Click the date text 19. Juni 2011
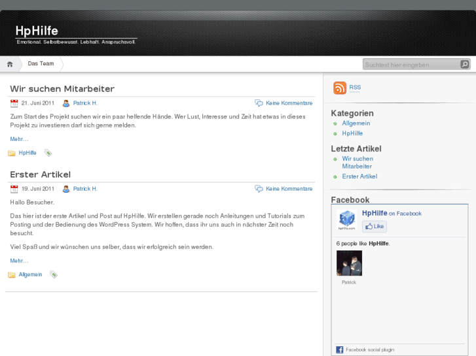476x356 pixels. (x=37, y=189)
